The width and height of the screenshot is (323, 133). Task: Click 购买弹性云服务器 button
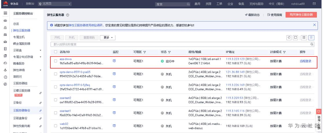coord(301,15)
